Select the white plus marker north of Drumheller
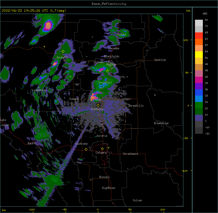Image resolution: width=218 pixels, height=213 pixels. [x=155, y=95]
